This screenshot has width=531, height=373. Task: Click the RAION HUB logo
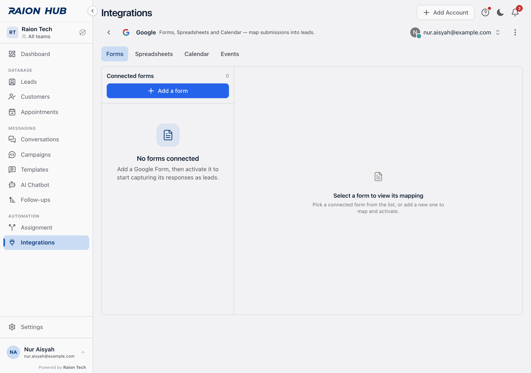click(38, 11)
